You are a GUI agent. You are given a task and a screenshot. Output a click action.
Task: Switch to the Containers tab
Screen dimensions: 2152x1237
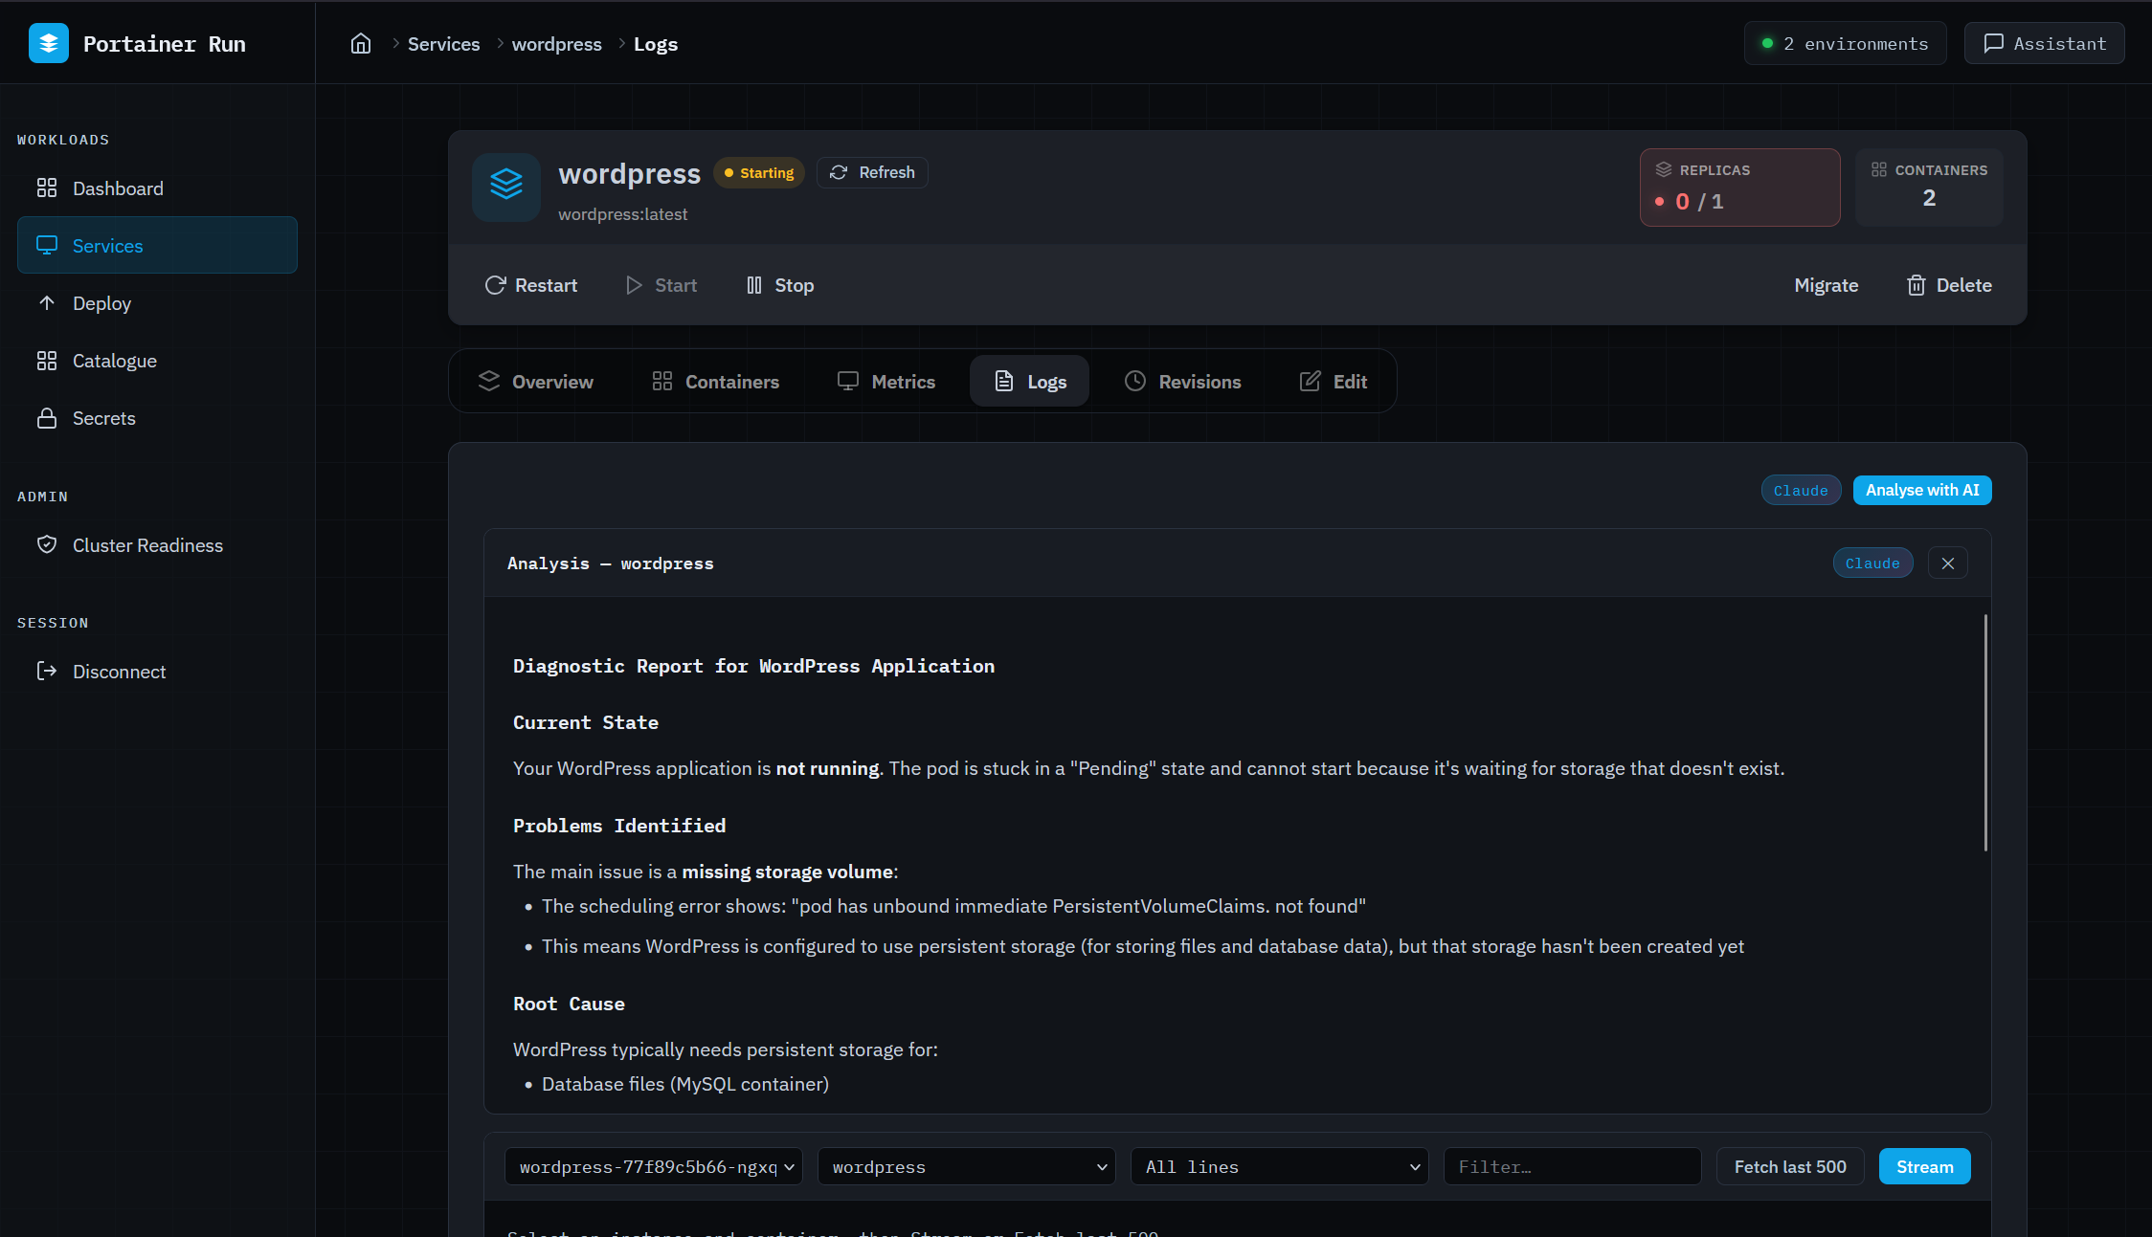715,382
